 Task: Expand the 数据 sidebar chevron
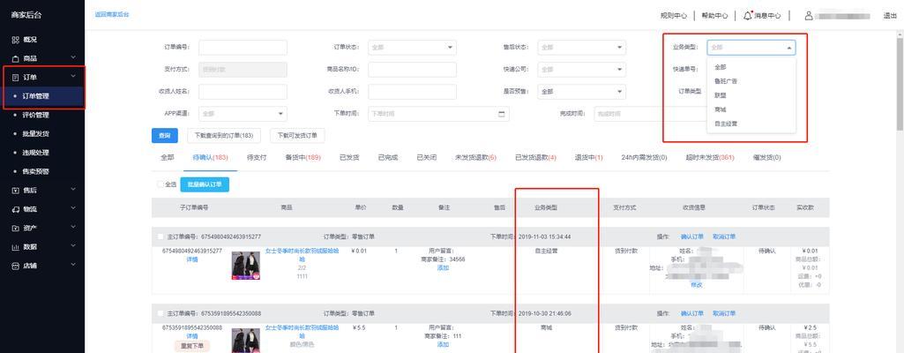tap(73, 246)
